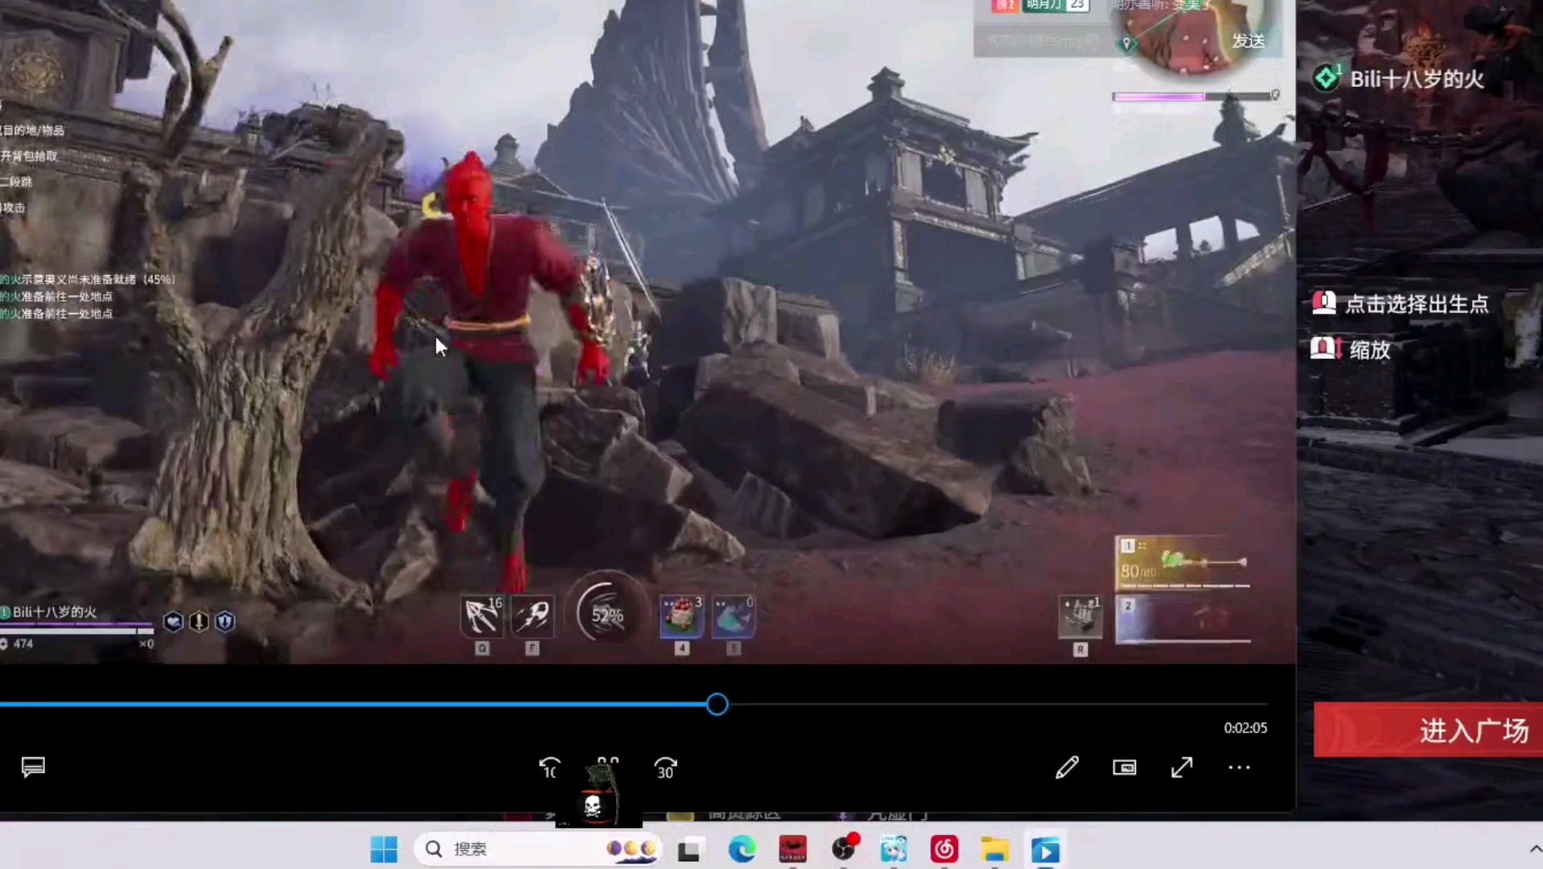1543x869 pixels.
Task: Click the taskbar search box
Action: point(537,849)
